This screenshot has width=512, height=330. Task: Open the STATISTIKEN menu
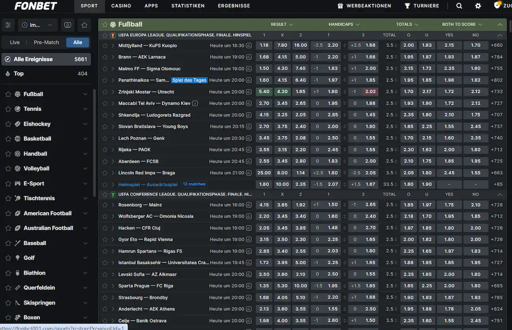tap(188, 6)
